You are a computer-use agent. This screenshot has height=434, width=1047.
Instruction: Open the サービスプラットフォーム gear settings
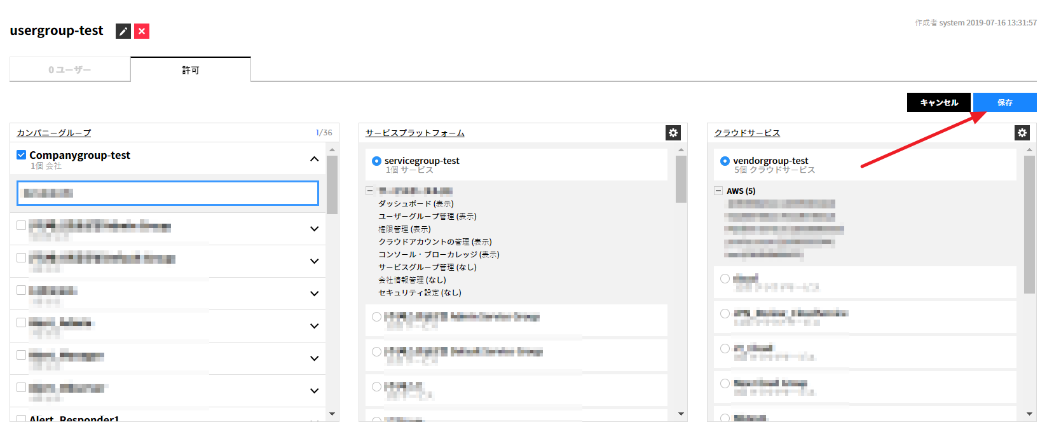673,133
